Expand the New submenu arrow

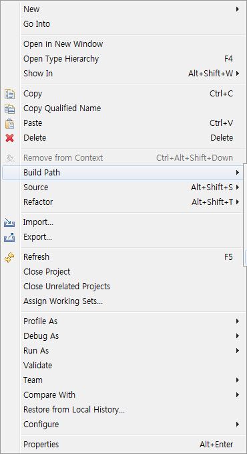[238, 9]
